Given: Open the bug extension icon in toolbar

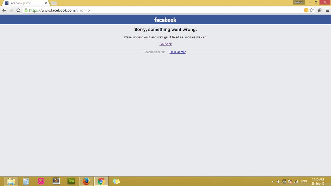Looking at the screenshot, I should click(320, 10).
